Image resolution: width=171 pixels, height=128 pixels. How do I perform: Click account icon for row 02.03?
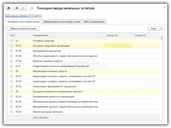click(11, 86)
